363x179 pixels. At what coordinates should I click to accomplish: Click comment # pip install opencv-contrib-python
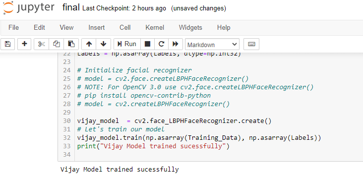coord(144,95)
